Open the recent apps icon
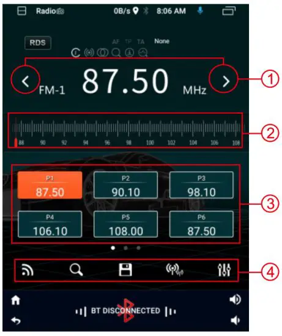282x336 pixels. [x=229, y=11]
